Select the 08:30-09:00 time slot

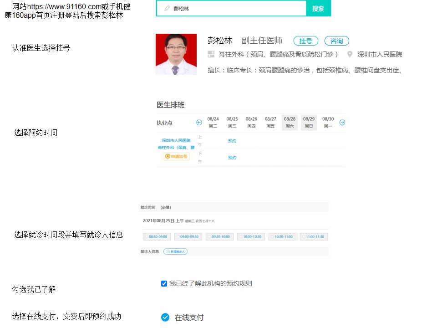pos(157,237)
